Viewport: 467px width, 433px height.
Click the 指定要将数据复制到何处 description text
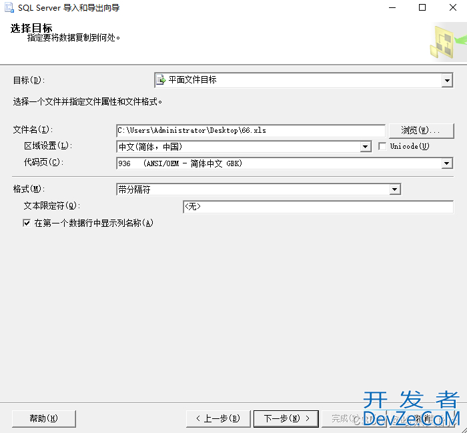coord(73,38)
